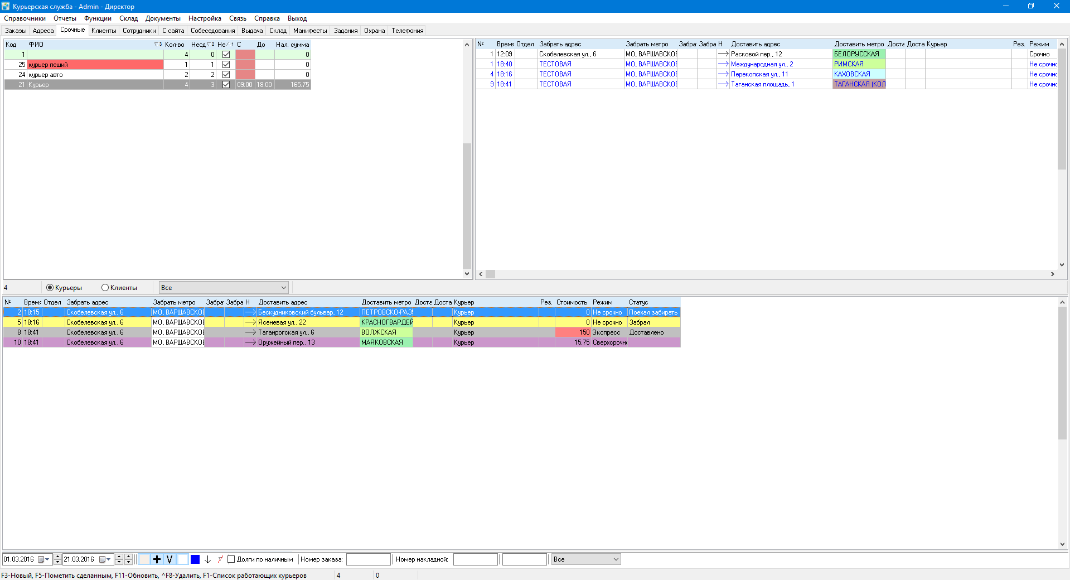
Task: Open calendar for end date 21.03.2016
Action: (x=105, y=559)
